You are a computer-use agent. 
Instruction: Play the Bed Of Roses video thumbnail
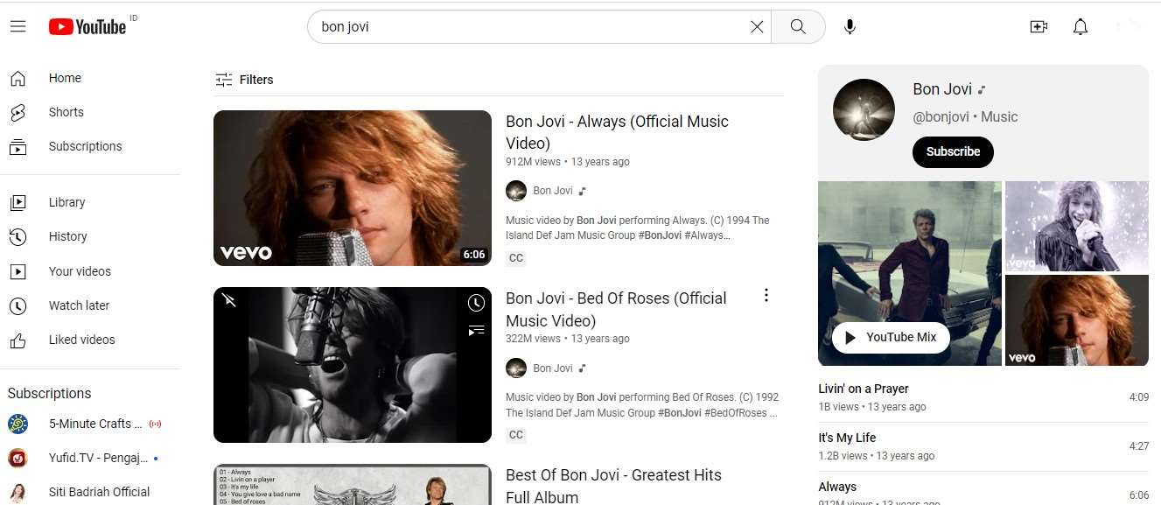[353, 365]
